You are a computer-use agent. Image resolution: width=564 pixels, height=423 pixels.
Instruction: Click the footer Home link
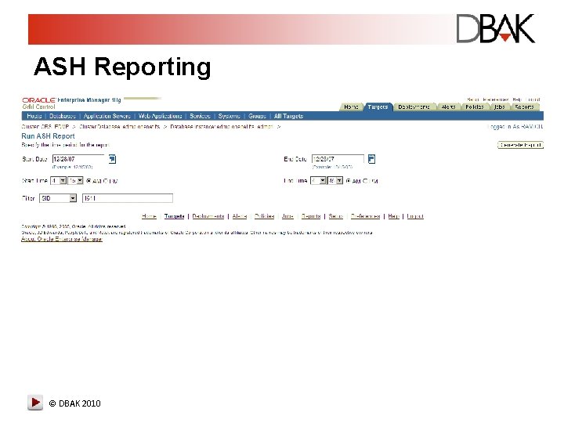pyautogui.click(x=149, y=216)
